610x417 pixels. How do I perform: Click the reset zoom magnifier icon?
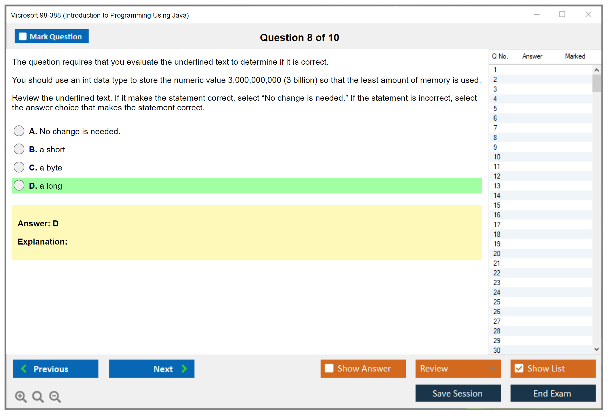[x=38, y=396]
